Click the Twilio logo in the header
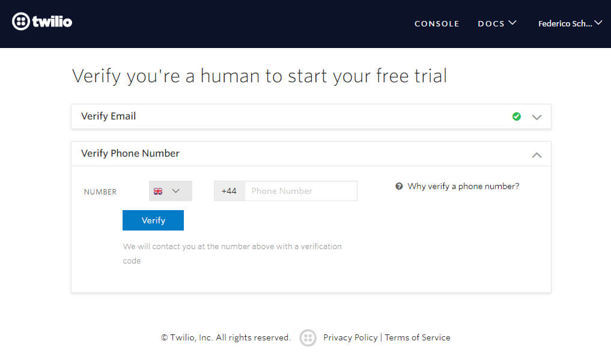 pyautogui.click(x=42, y=22)
